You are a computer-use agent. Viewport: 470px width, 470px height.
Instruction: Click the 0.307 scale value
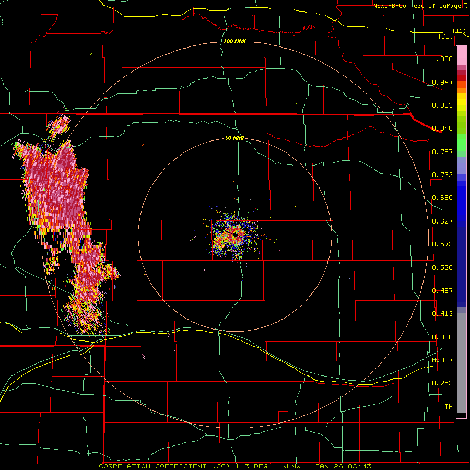(442, 360)
